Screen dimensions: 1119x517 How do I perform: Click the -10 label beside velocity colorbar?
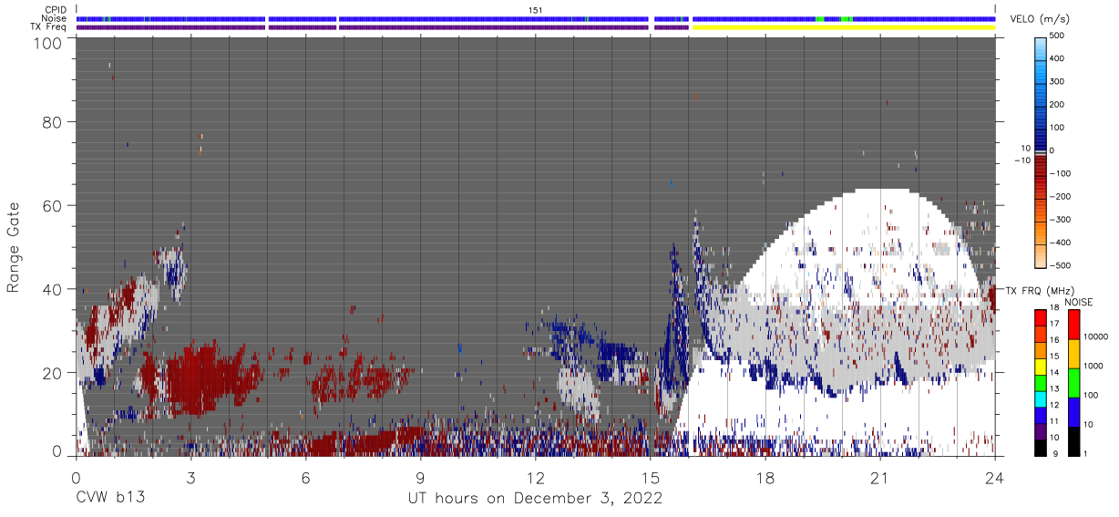1022,160
